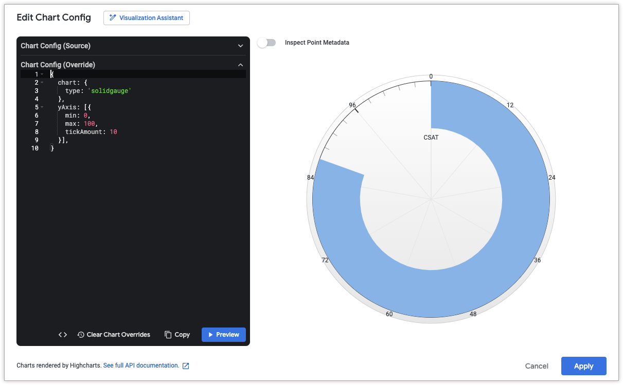Viewport: 623px width, 385px height.
Task: Apply the chart config changes
Action: point(583,366)
